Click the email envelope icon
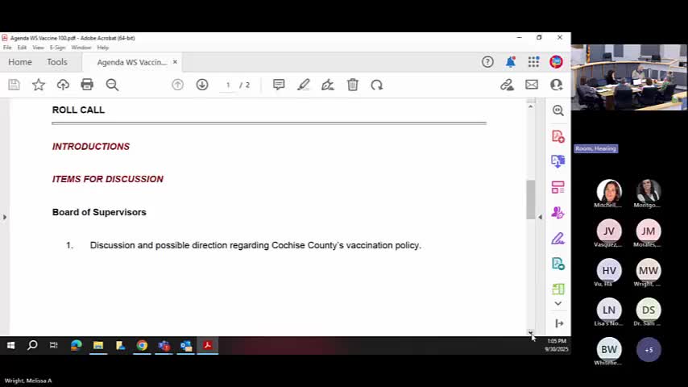The width and height of the screenshot is (688, 387). point(532,85)
